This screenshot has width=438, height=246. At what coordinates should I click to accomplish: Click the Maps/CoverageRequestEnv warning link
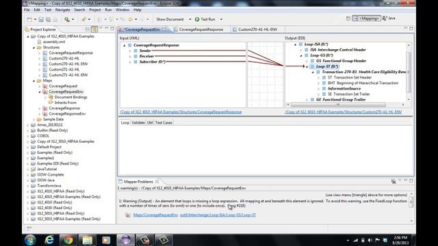(155, 215)
